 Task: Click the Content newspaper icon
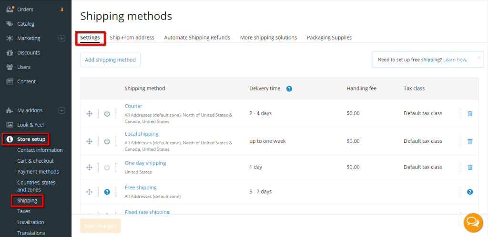pos(10,81)
